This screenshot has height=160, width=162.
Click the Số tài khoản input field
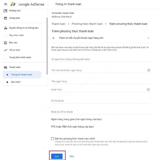[100, 101]
